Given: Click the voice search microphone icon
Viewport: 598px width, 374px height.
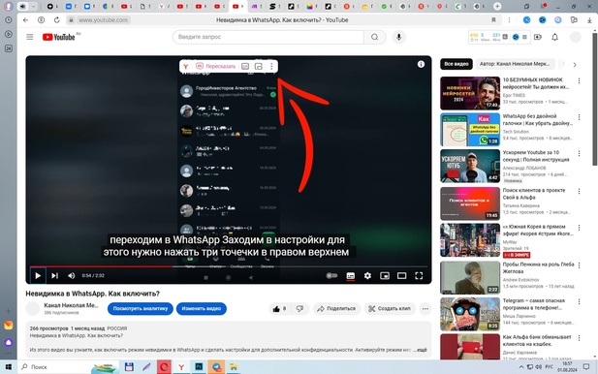Looking at the screenshot, I should tap(398, 37).
